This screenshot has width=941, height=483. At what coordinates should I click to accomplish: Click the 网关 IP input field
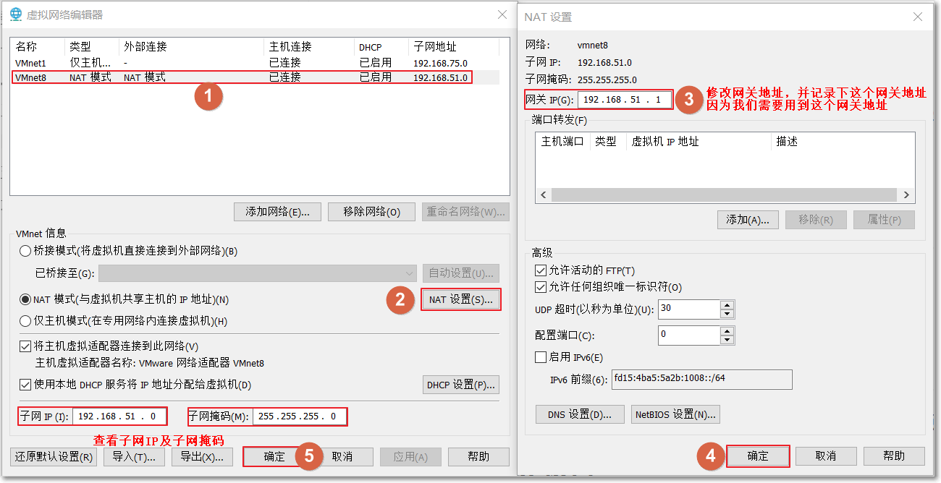coord(625,100)
